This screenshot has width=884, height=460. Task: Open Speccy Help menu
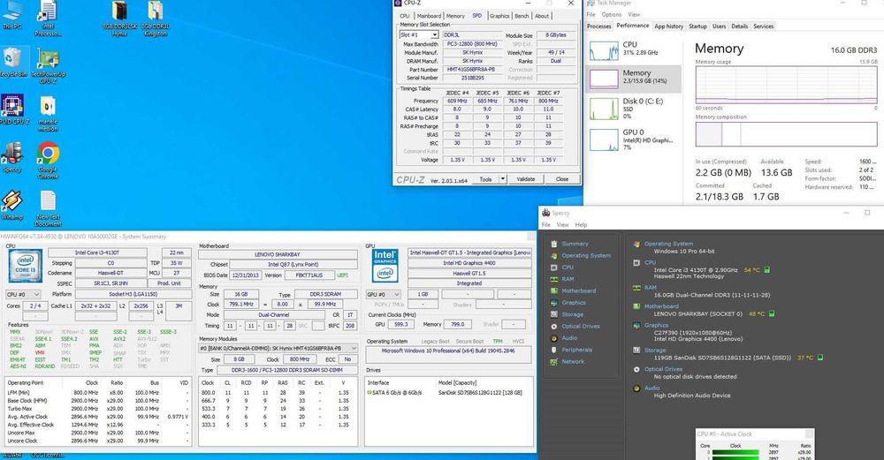point(581,224)
